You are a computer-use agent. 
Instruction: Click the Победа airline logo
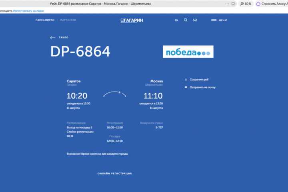click(x=188, y=52)
